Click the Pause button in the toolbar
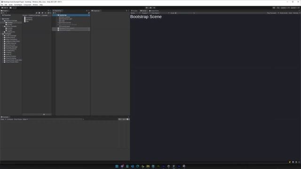301x169 pixels. pos(150,8)
